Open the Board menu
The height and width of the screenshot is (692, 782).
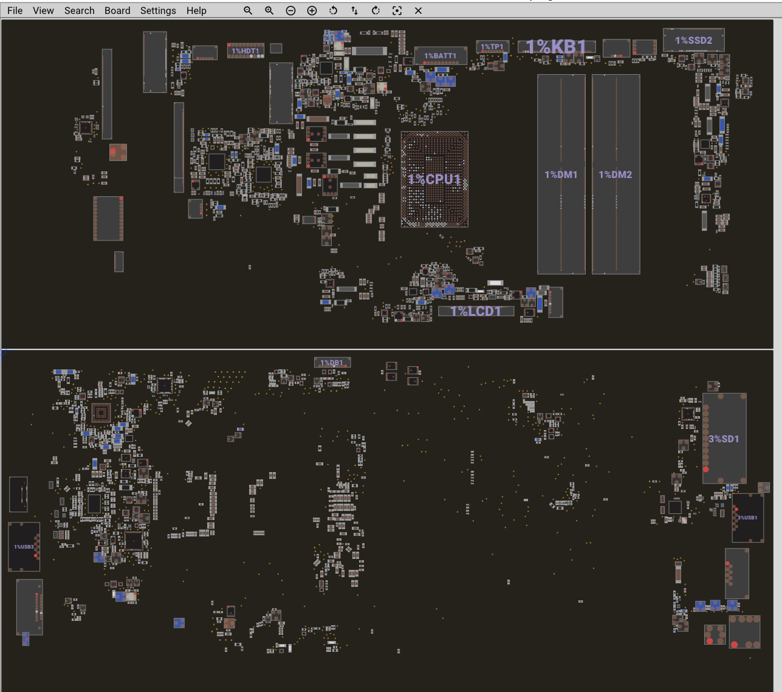[117, 11]
